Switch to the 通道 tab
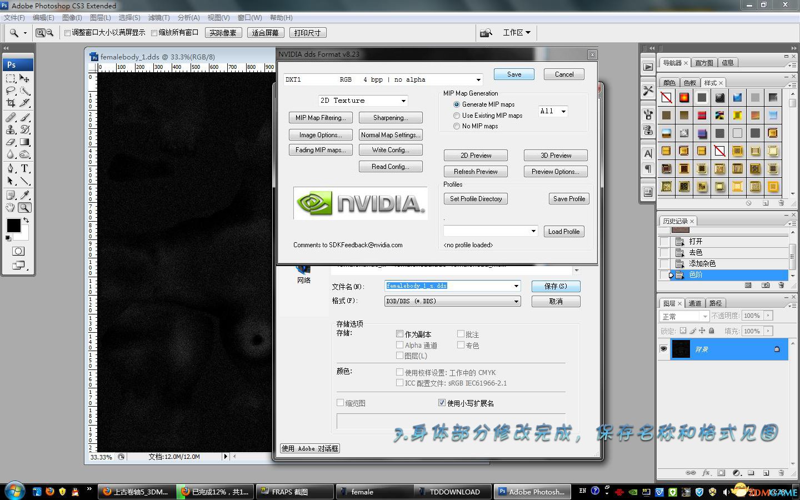 [x=695, y=303]
